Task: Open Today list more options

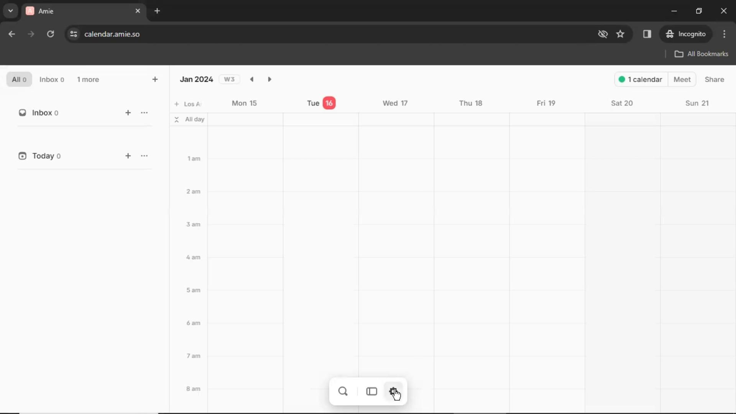Action: pyautogui.click(x=144, y=156)
